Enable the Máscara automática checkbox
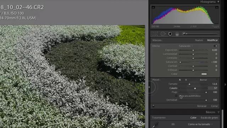Image resolution: width=227 pixels, height=128 pixels. pyautogui.click(x=176, y=96)
